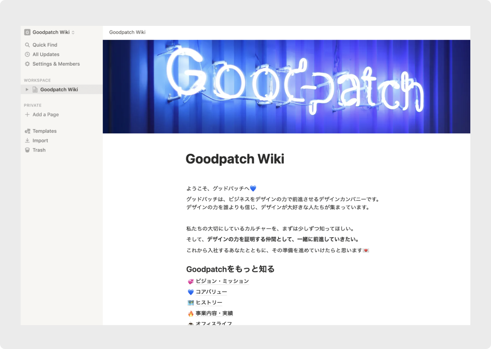
Task: Open the Trash bin icon
Action: 27,150
